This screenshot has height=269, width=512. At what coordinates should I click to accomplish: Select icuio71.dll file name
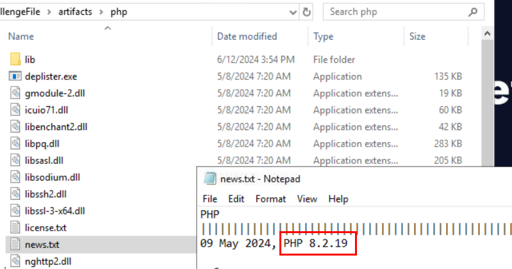coord(46,110)
